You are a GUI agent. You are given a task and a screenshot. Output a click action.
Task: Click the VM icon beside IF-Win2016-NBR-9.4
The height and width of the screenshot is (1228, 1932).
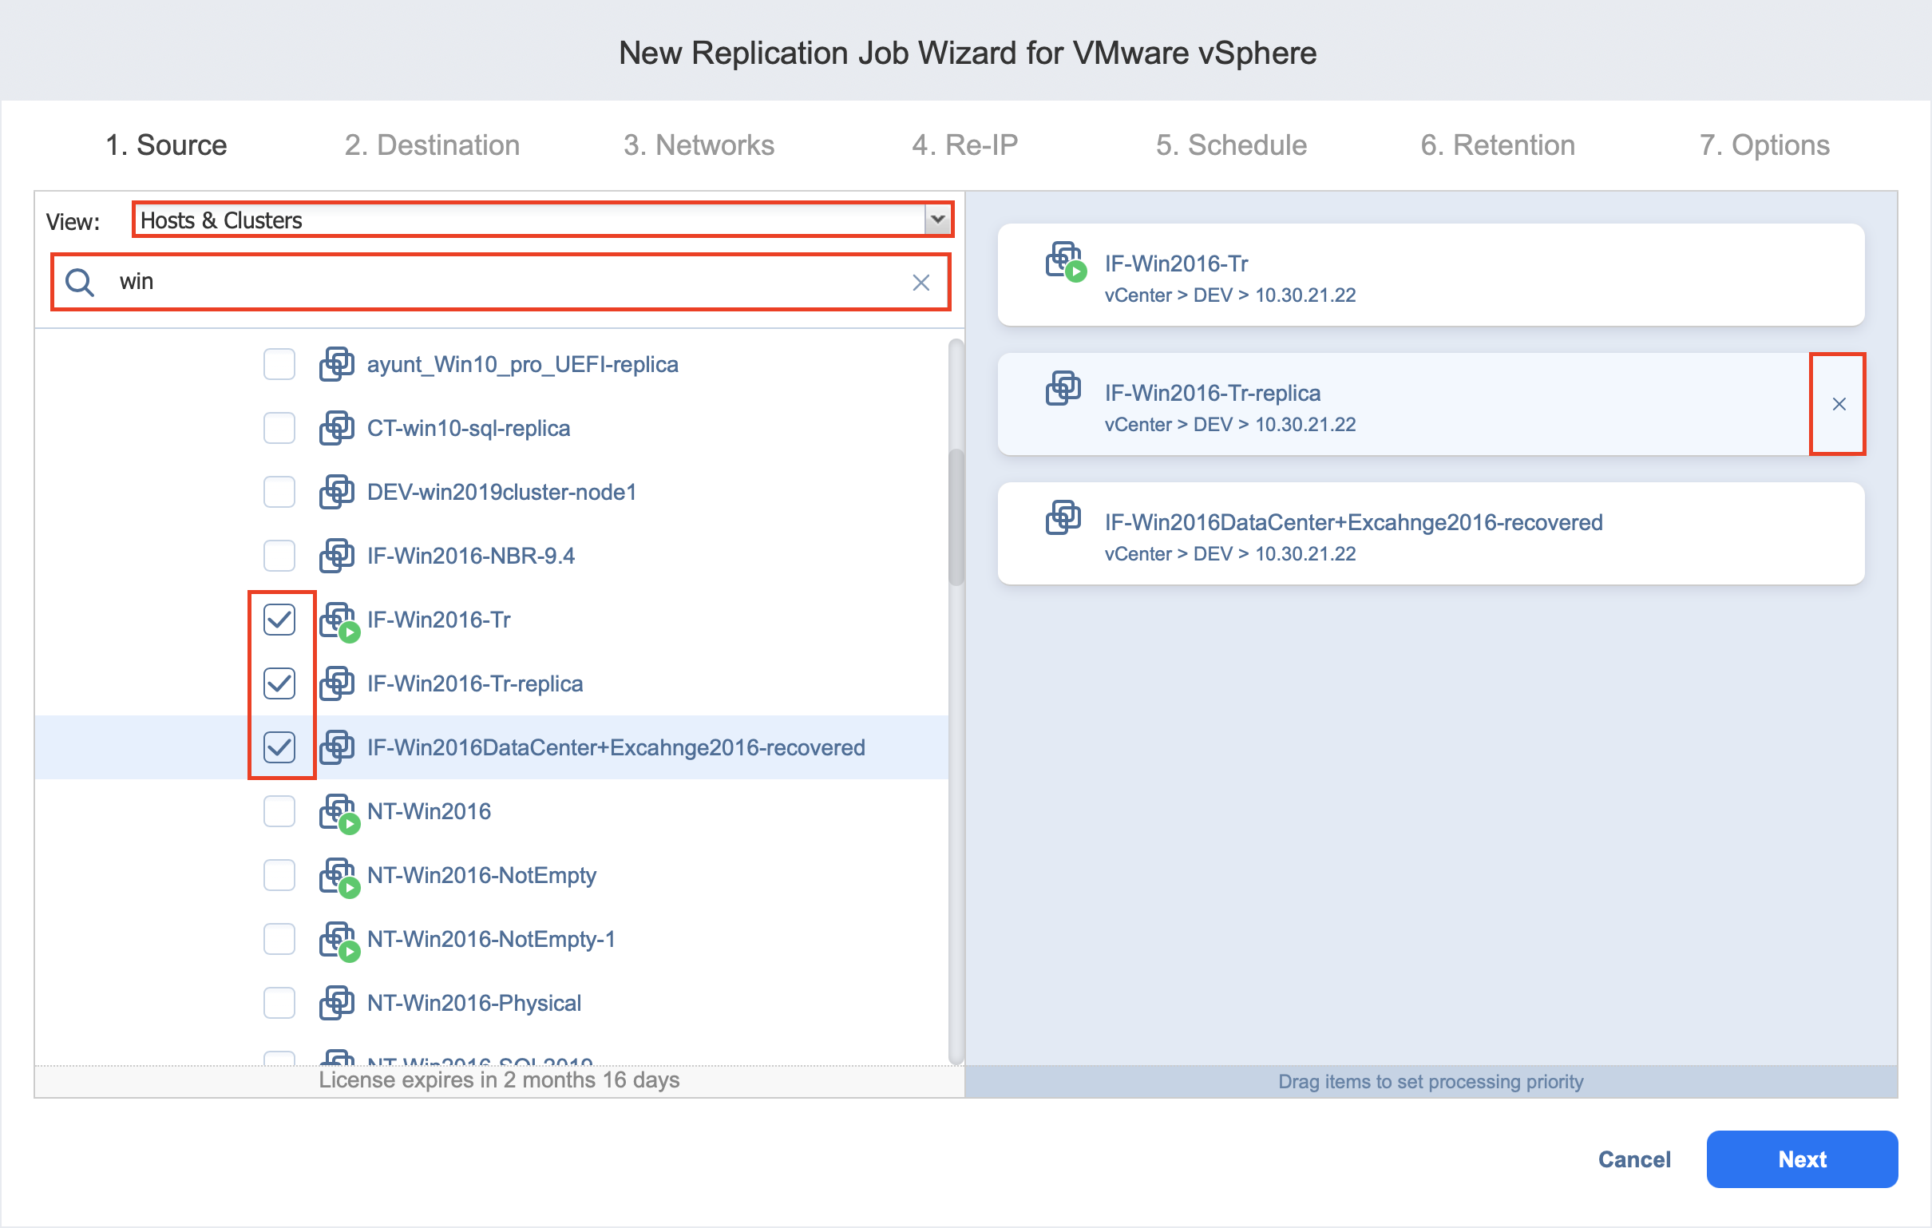pyautogui.click(x=337, y=556)
